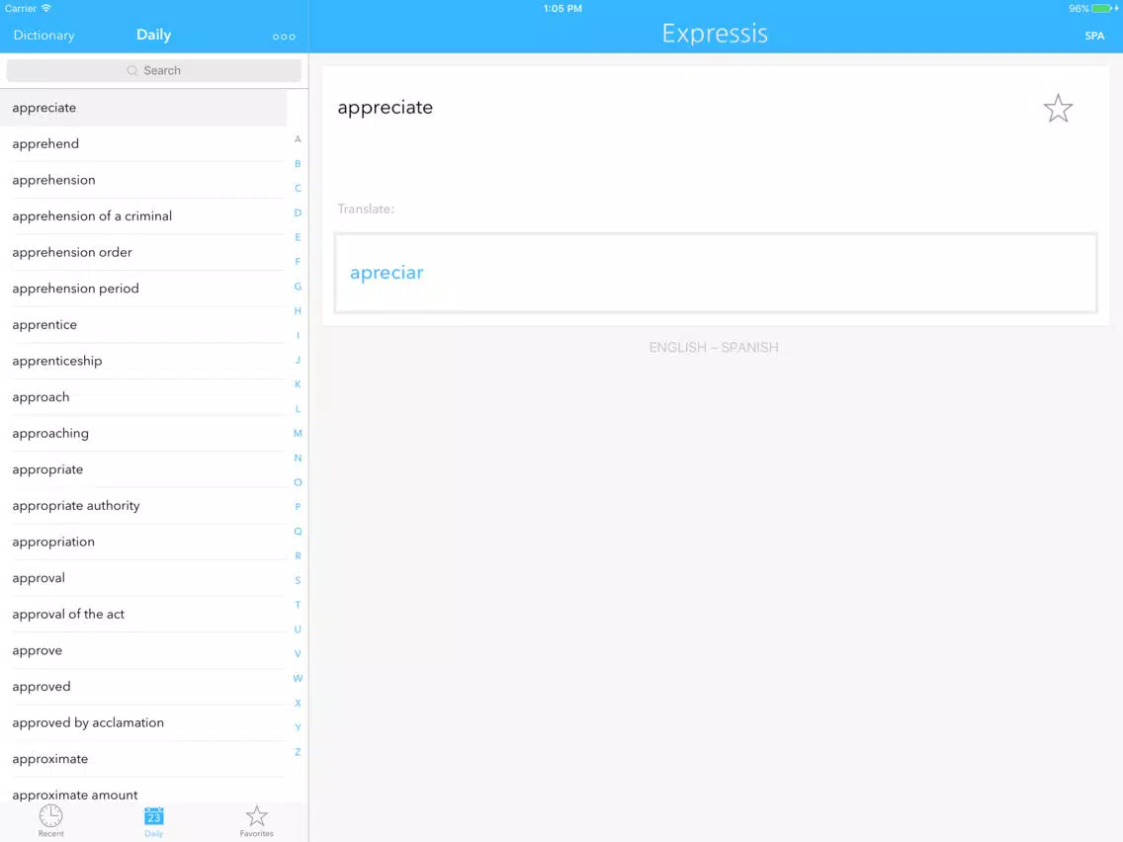Jump to letter G in index
Image resolution: width=1123 pixels, height=842 pixels.
tap(298, 287)
